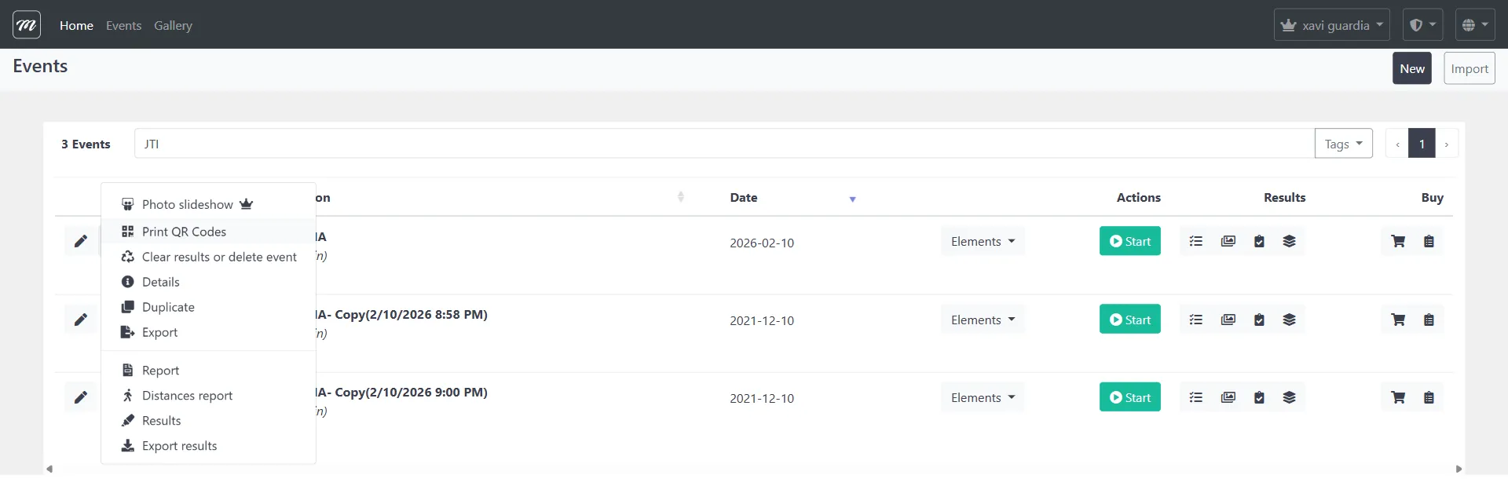The height and width of the screenshot is (486, 1508).
Task: Open the shield dropdown in the top bar
Action: click(x=1422, y=25)
